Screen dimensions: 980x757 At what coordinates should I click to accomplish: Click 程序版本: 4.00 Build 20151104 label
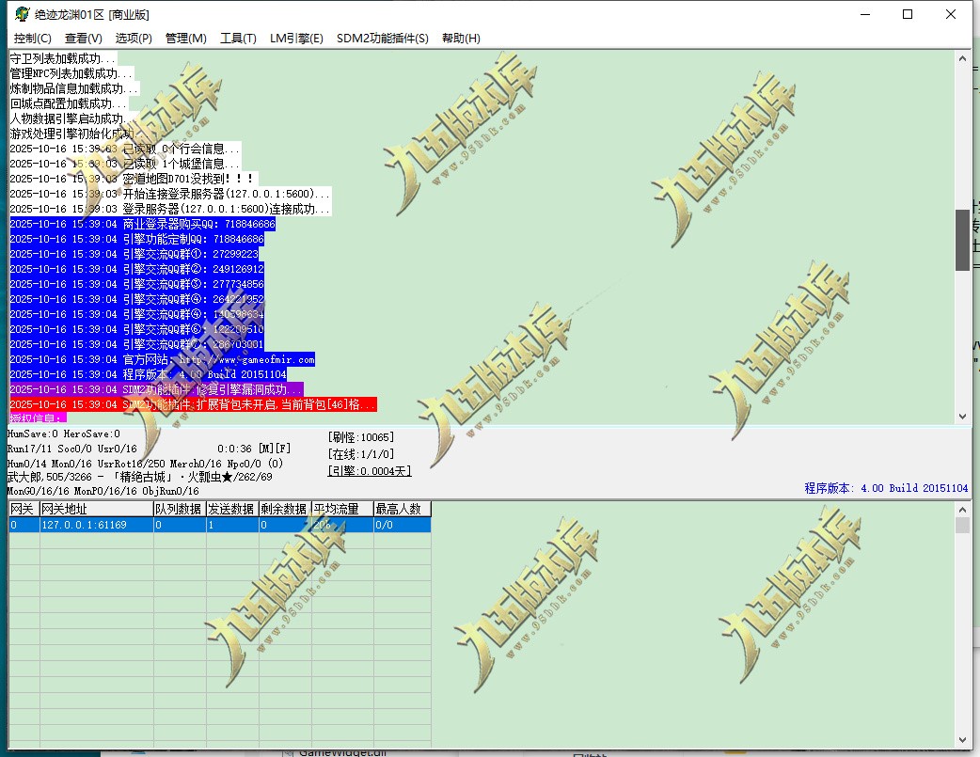[x=886, y=487]
